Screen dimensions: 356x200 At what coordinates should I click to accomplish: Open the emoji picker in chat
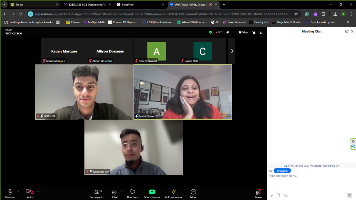pyautogui.click(x=286, y=195)
